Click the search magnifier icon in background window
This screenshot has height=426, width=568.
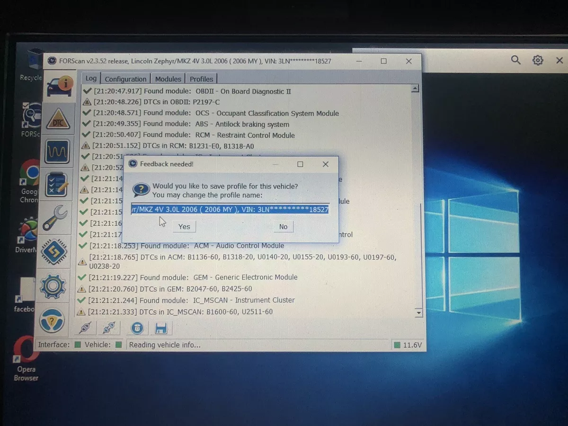click(x=515, y=60)
